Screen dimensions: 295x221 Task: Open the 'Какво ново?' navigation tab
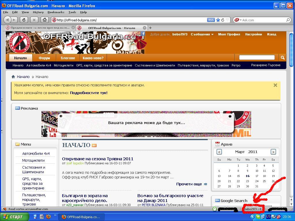coord(93,58)
